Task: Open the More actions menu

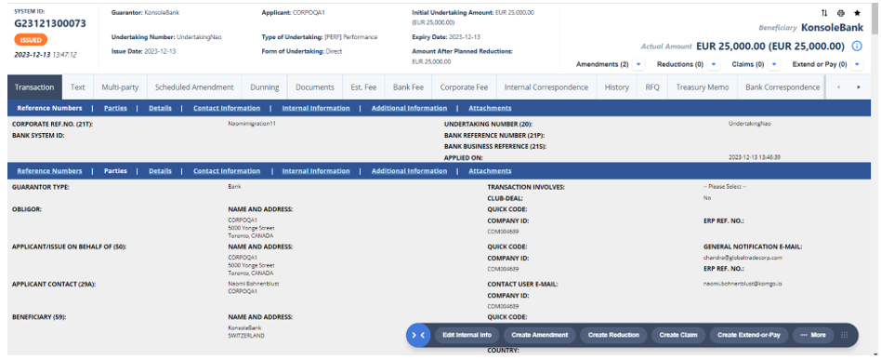Action: [x=813, y=335]
